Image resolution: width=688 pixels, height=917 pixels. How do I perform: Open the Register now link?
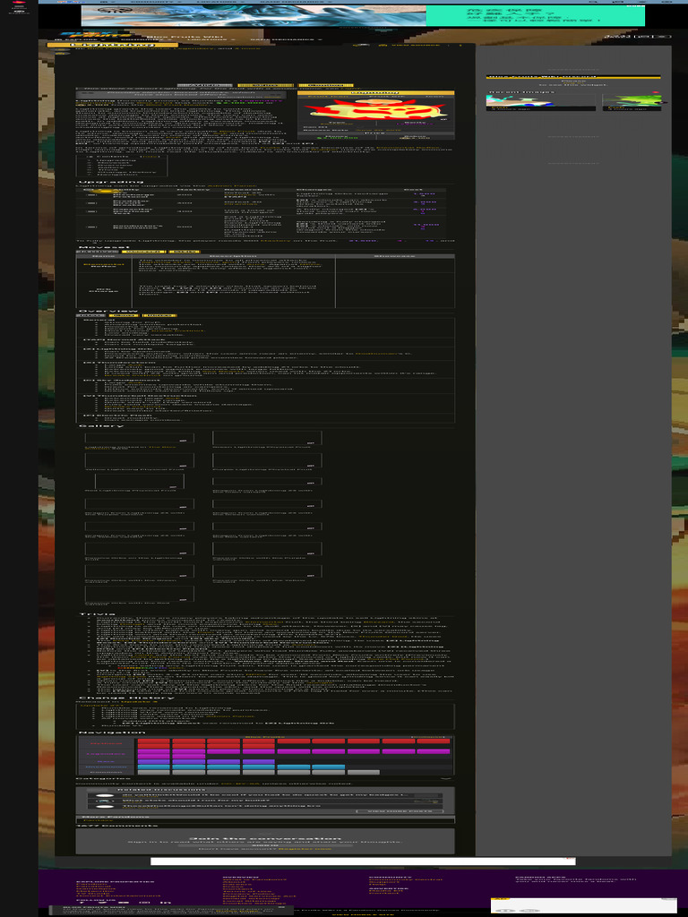305,849
